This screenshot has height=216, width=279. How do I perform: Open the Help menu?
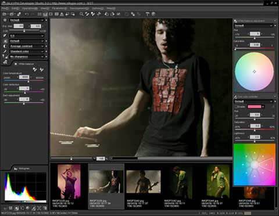(111, 9)
